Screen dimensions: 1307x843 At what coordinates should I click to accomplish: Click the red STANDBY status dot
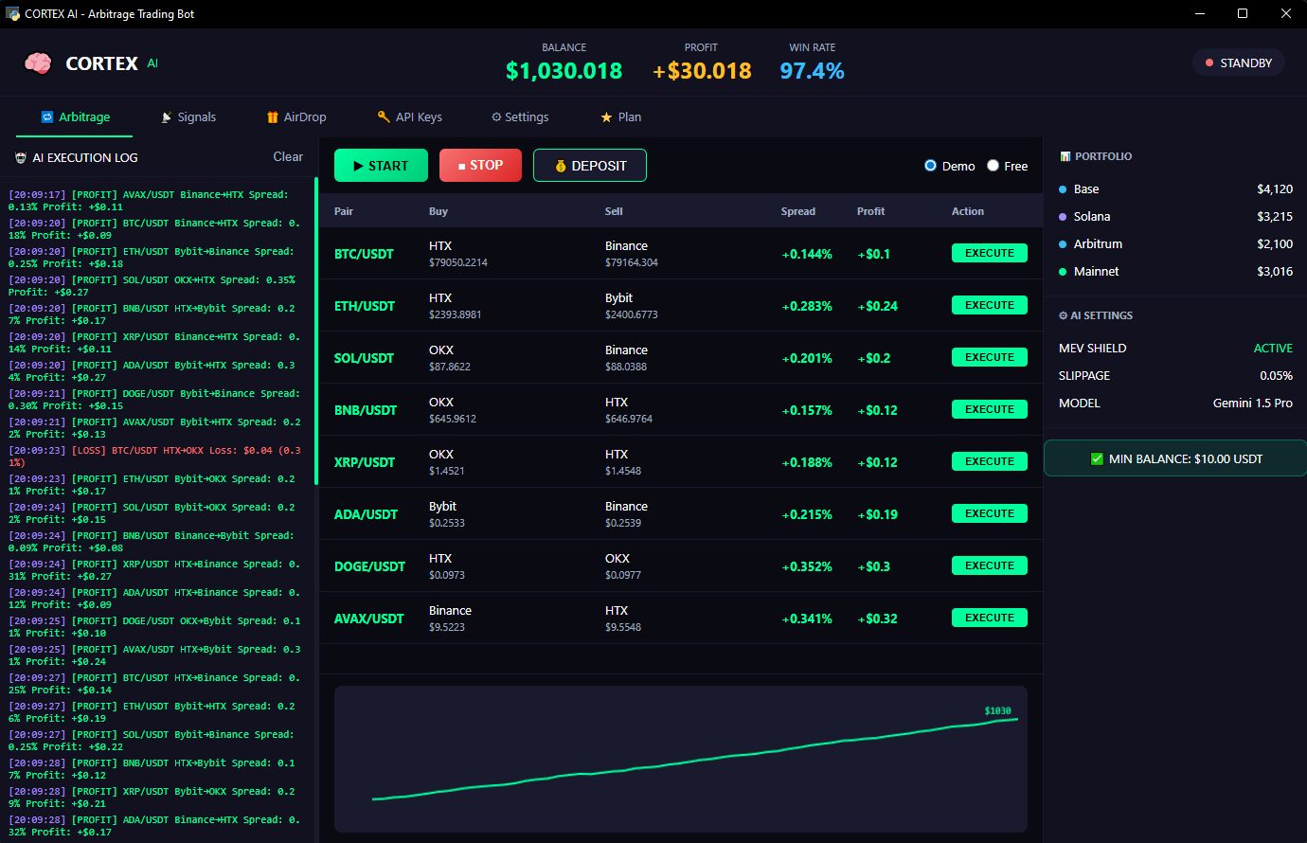1209,63
